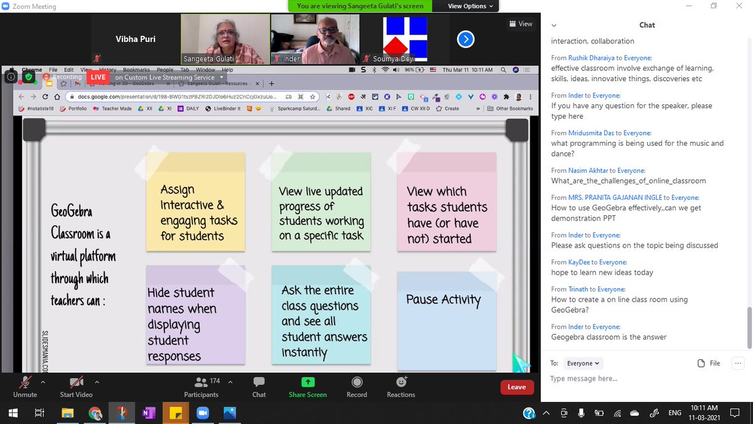Open Sticky Notes from the taskbar

coord(176,413)
